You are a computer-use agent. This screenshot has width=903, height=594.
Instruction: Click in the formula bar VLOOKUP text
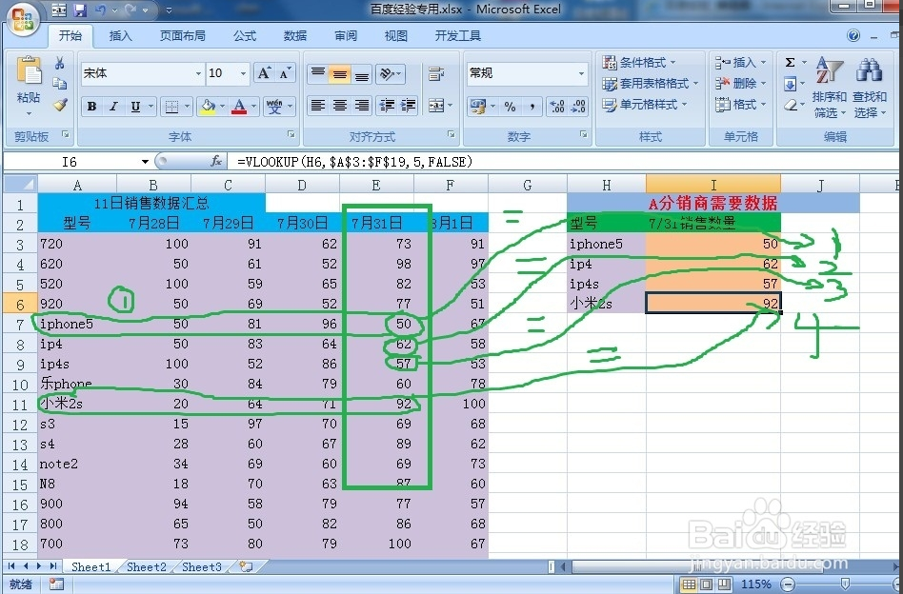point(354,162)
